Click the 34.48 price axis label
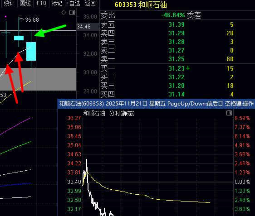This screenshot has height=216, width=255. 84,26
